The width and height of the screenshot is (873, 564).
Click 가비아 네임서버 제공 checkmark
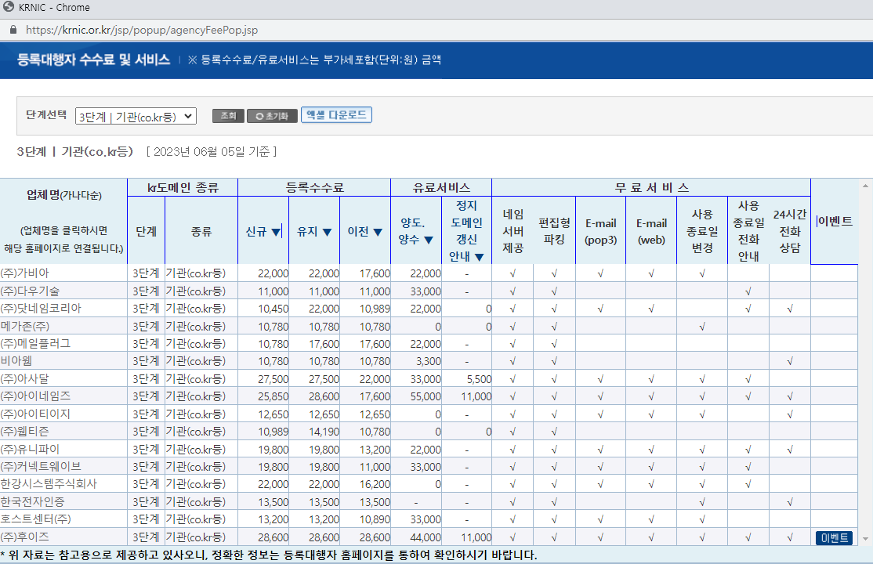(513, 273)
